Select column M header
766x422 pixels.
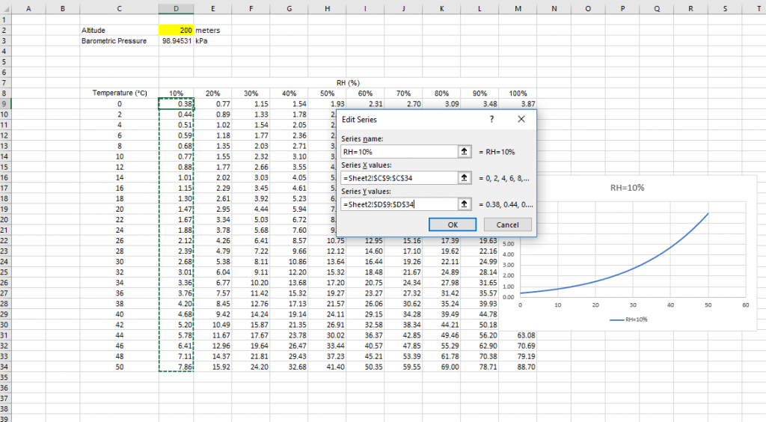click(518, 8)
